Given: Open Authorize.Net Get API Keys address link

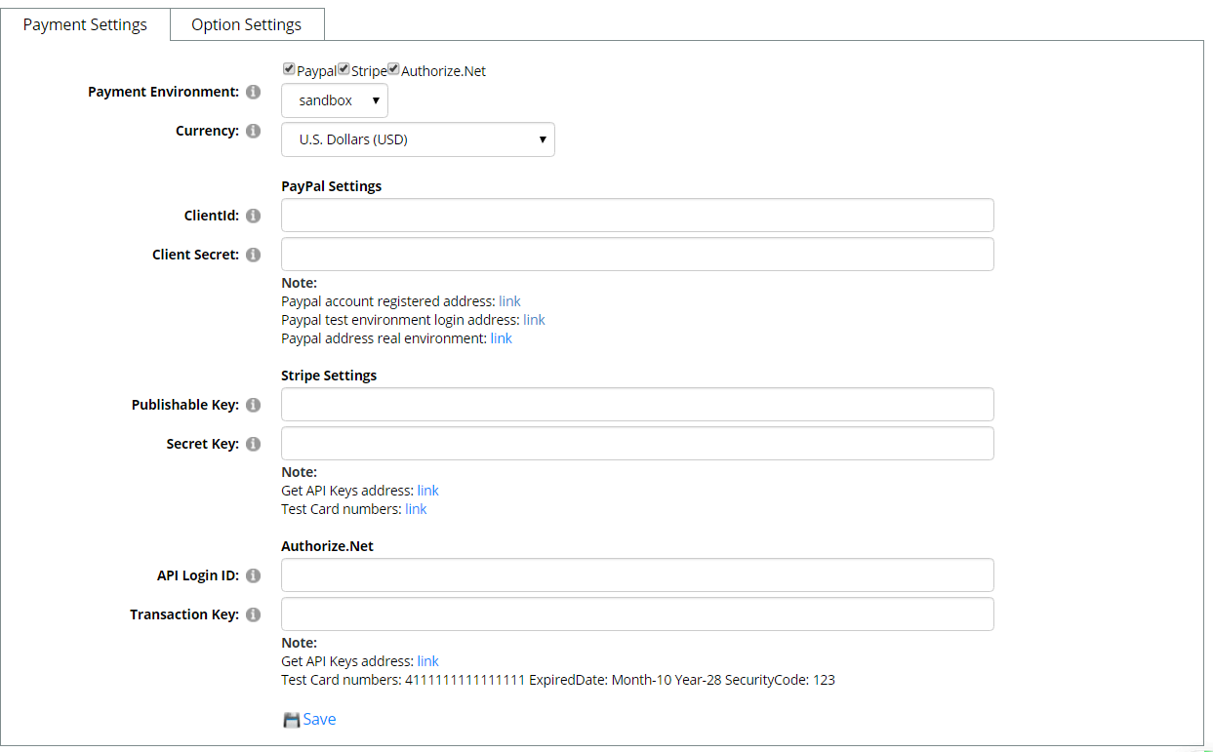Looking at the screenshot, I should 427,661.
